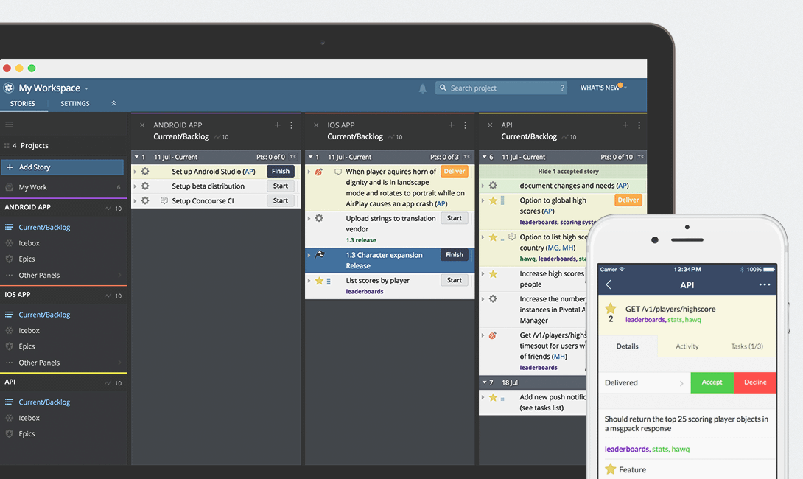Expand the List scores by player story
This screenshot has width=803, height=479.
pyautogui.click(x=309, y=281)
